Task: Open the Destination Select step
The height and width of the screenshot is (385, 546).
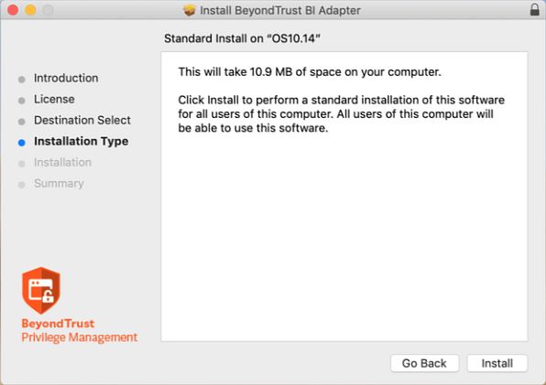Action: point(82,120)
